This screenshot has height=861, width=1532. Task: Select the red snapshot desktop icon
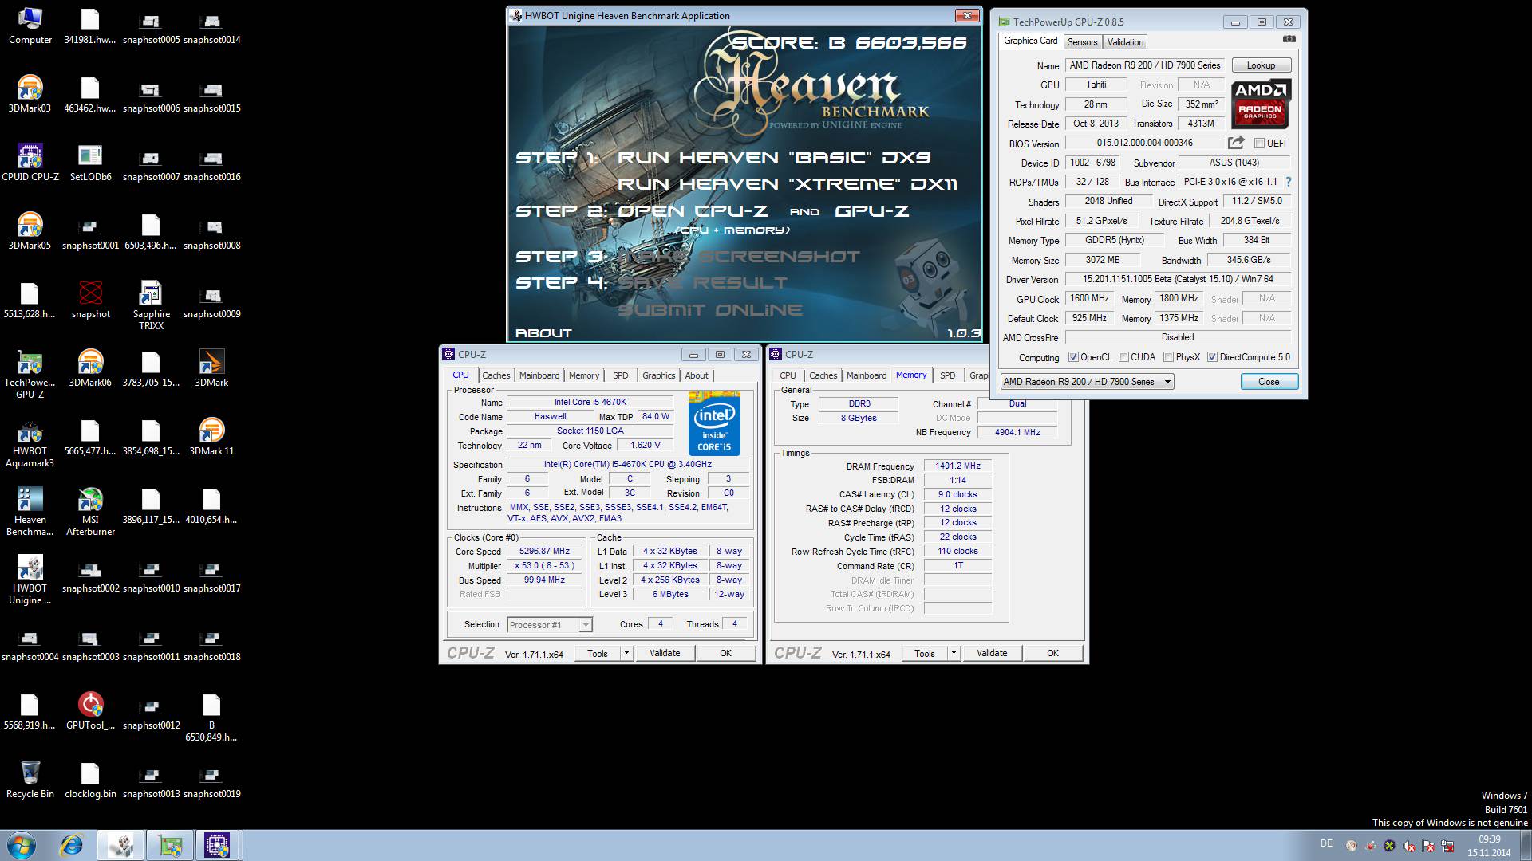click(91, 300)
